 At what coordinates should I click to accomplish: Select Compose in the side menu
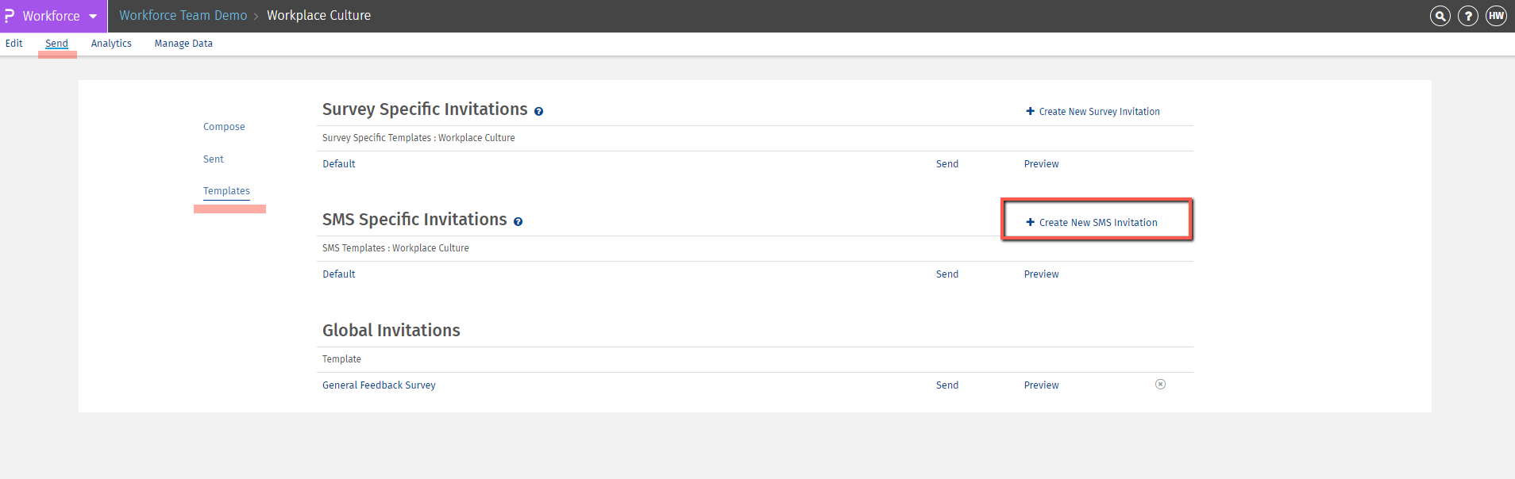[224, 127]
